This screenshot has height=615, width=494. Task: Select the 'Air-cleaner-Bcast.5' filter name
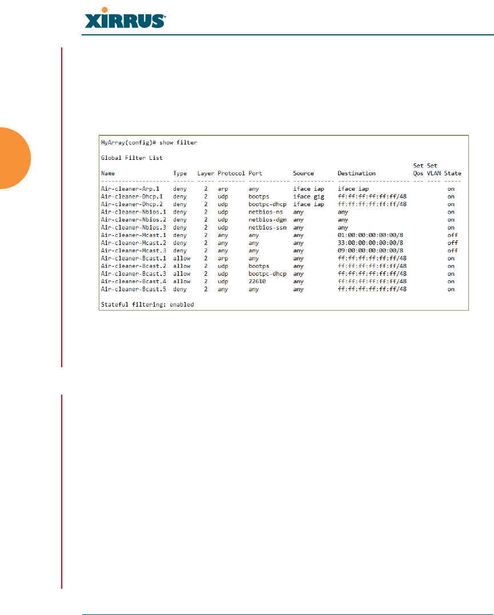click(134, 289)
